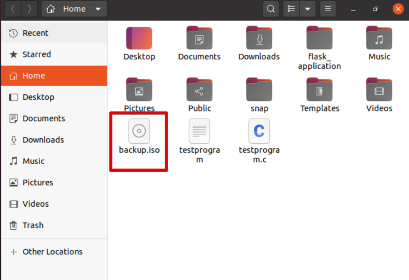The image size is (409, 280).
Task: Select the snap folder icon
Action: click(259, 89)
